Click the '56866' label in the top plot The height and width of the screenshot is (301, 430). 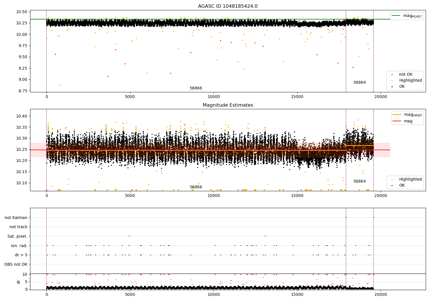pos(196,88)
